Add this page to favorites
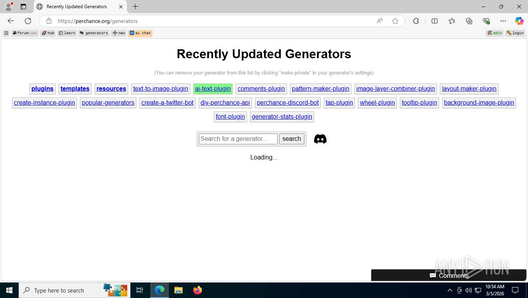 tap(395, 21)
